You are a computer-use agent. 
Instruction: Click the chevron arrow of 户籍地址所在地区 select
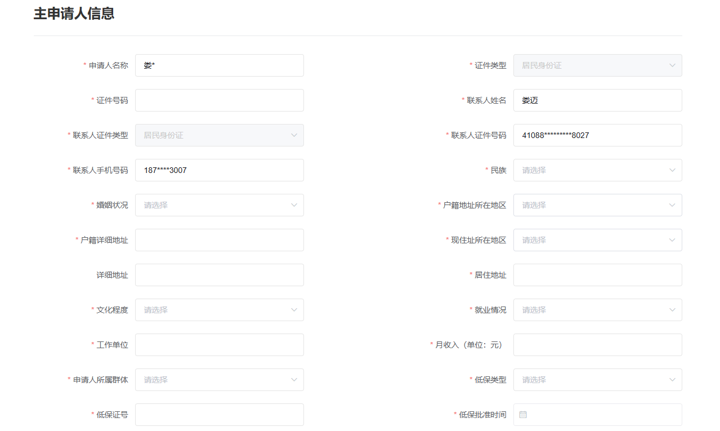tap(672, 205)
